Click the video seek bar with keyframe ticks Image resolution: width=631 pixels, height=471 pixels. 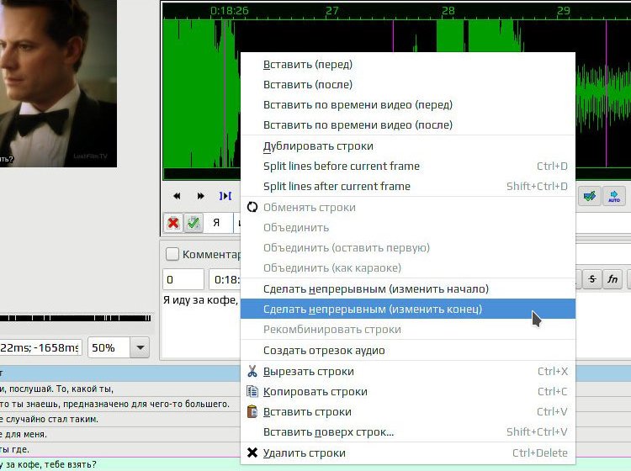pyautogui.click(x=75, y=318)
